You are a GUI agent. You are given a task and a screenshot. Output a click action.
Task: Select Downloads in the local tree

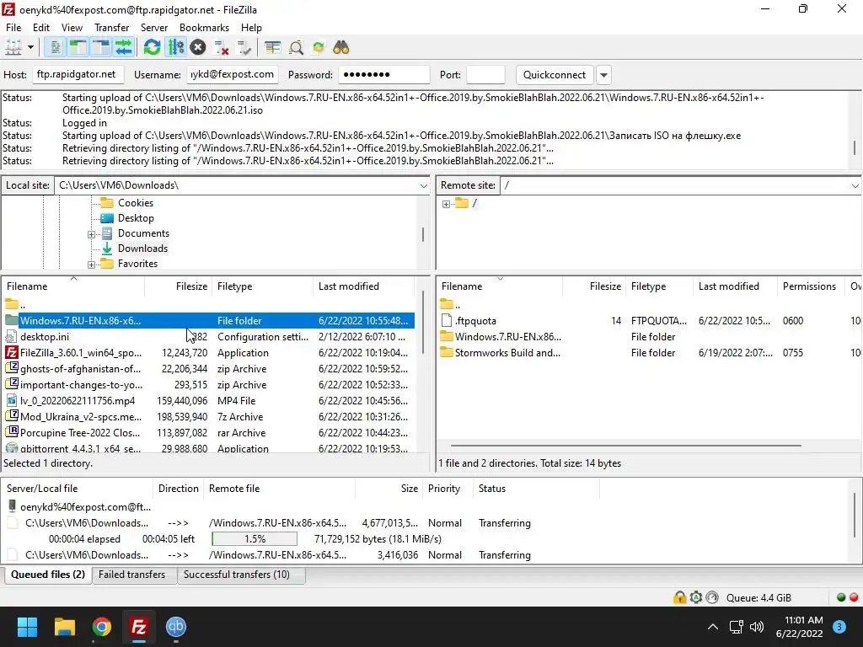(142, 249)
